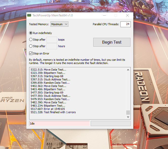Click '5399.859: Random Data Test...' log line

click(50, 83)
